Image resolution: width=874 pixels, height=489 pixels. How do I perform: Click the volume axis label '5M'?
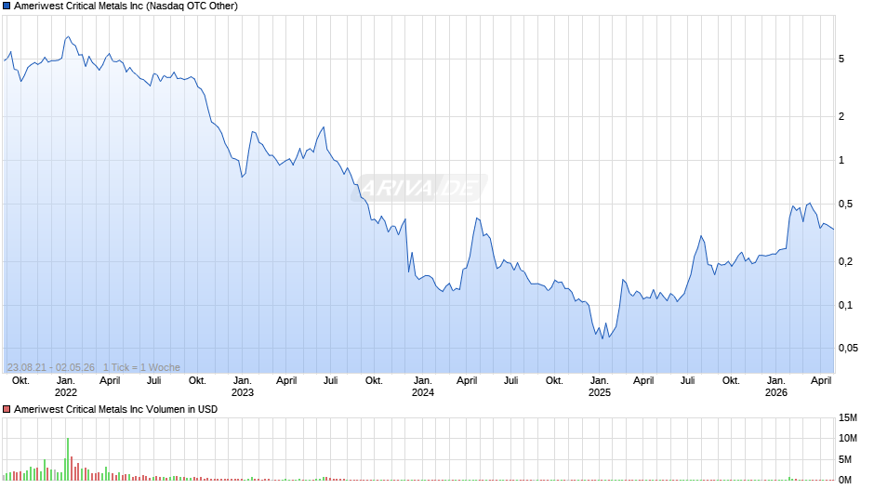click(845, 459)
